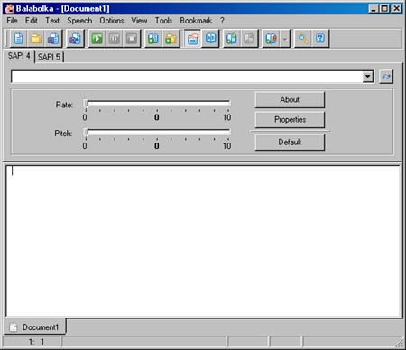The width and height of the screenshot is (406, 350).
Task: Open the Options menu
Action: [112, 21]
